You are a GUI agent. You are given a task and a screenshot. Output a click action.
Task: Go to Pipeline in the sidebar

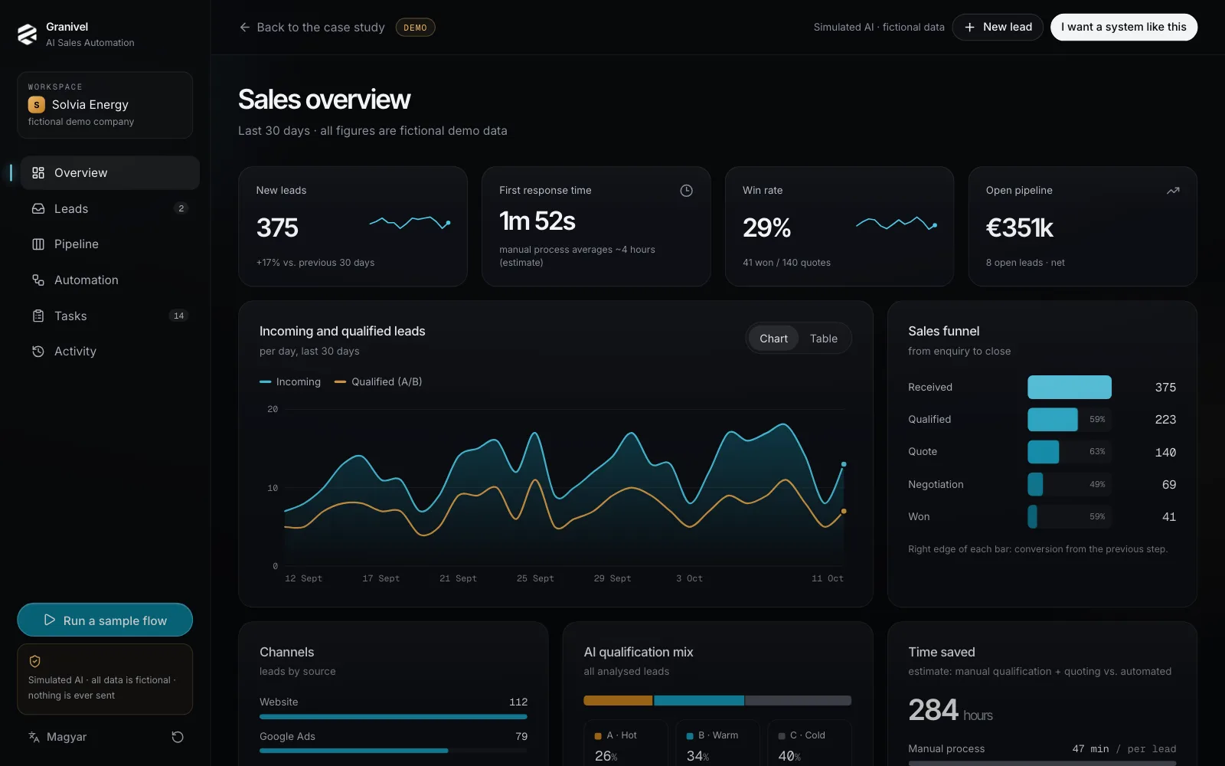[110, 244]
